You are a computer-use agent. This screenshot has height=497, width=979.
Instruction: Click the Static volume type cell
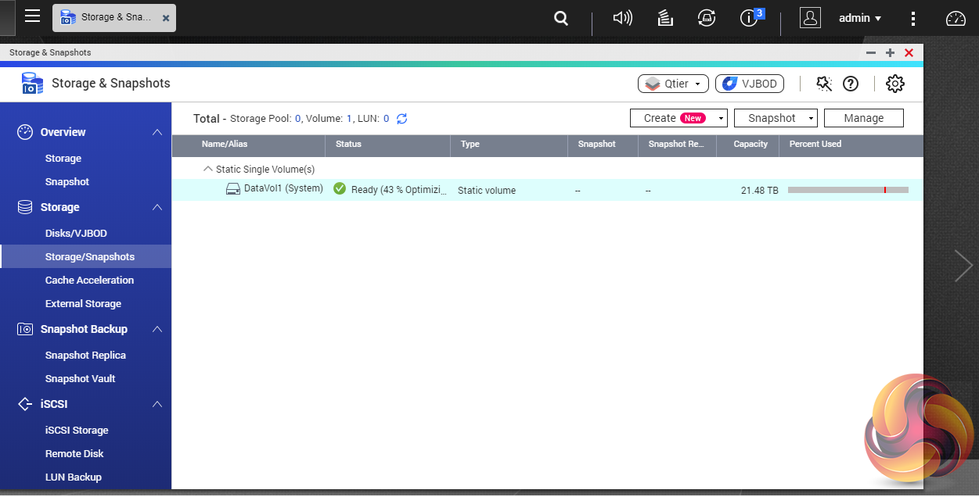(487, 191)
